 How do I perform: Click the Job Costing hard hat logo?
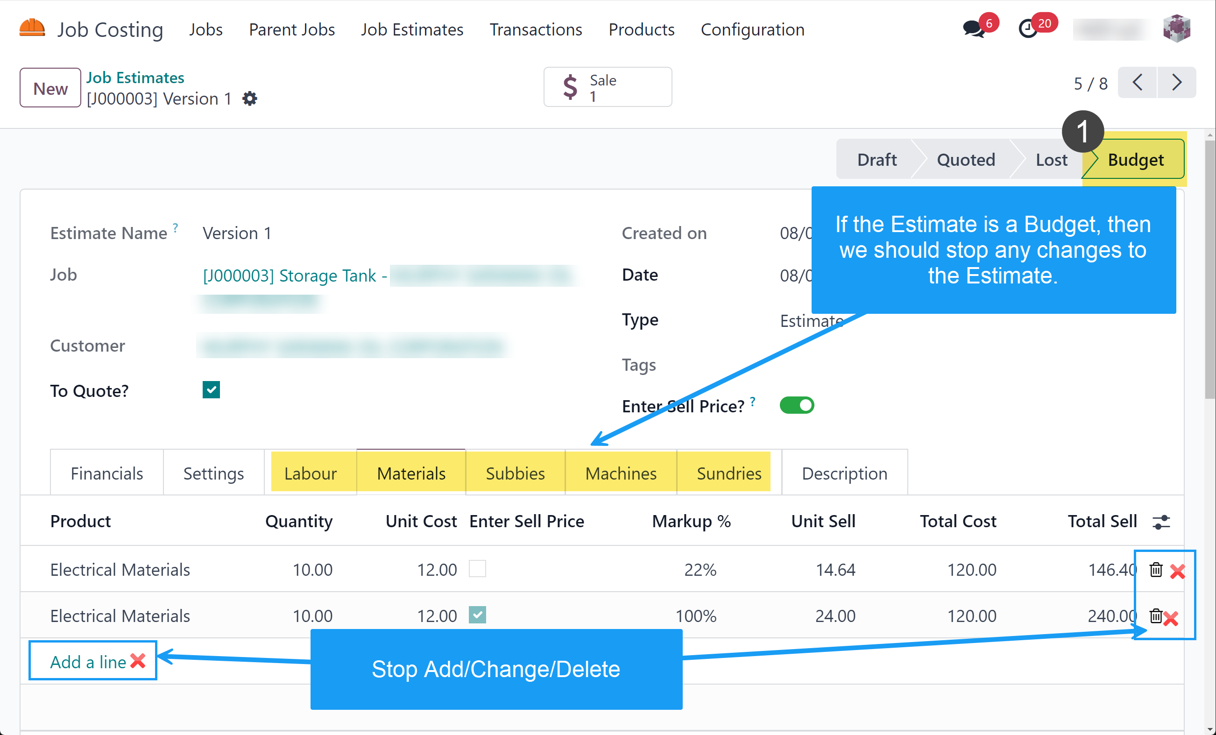point(32,28)
